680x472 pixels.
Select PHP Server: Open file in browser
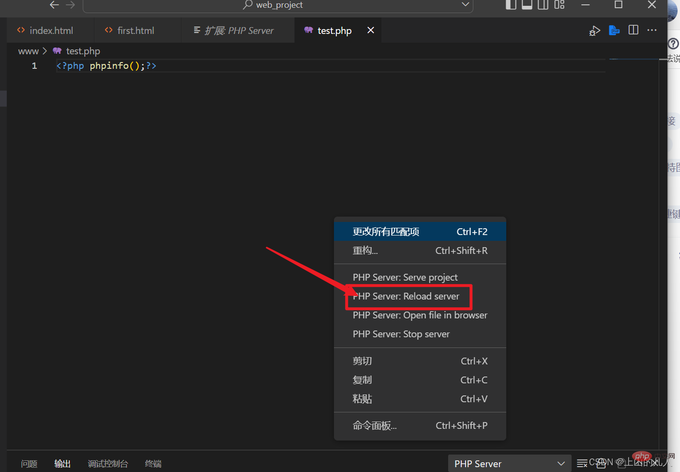pos(420,315)
